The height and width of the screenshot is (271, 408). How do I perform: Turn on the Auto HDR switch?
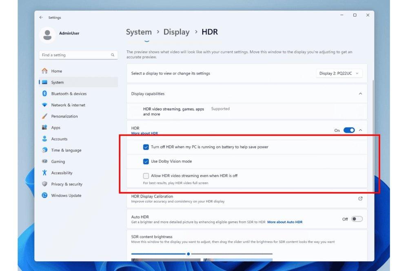pyautogui.click(x=357, y=219)
